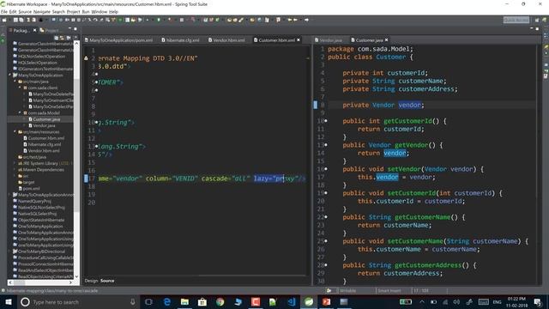Open Spring Tool Suite taskbar icon
This screenshot has width=549, height=309.
coord(309,301)
